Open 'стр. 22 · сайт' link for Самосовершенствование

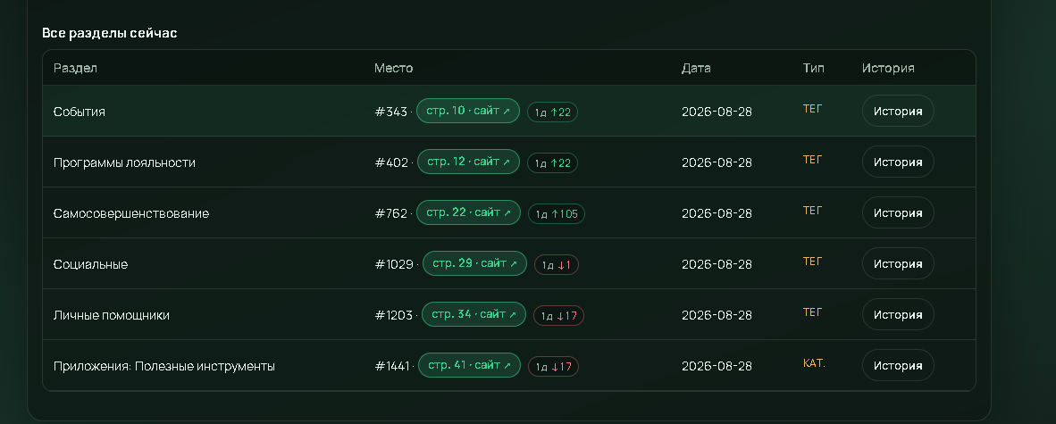pyautogui.click(x=469, y=212)
